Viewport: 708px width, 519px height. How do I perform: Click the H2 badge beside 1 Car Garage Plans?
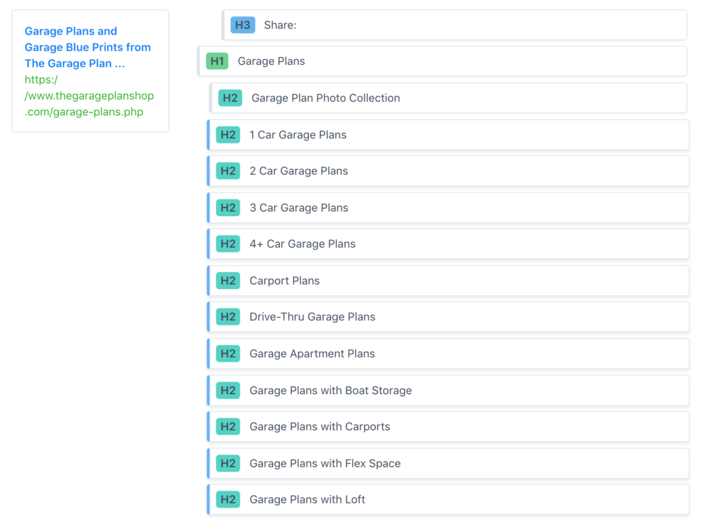(228, 135)
